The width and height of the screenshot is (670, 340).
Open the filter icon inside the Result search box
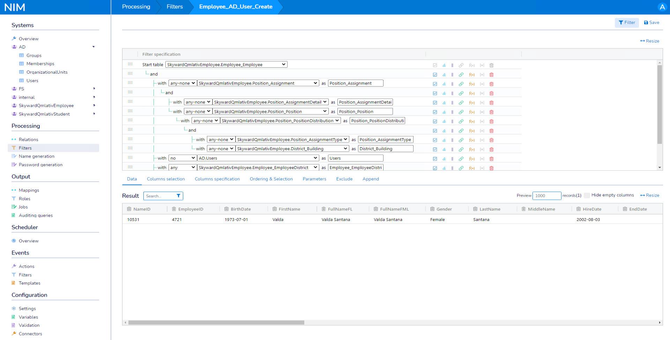(x=179, y=196)
